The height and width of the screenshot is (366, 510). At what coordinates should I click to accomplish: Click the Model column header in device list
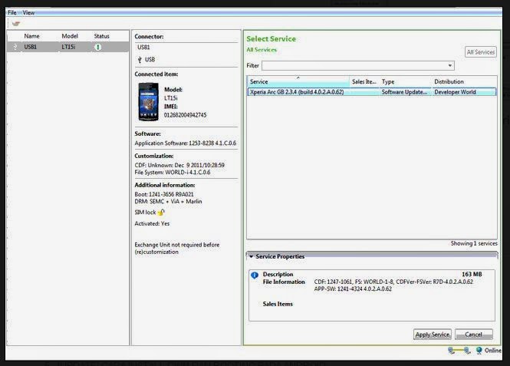click(70, 36)
